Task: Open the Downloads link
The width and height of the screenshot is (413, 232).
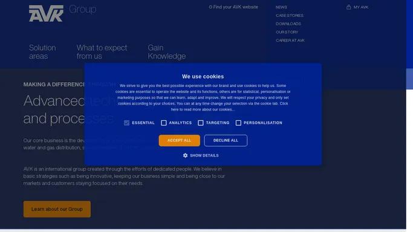Action: point(288,24)
